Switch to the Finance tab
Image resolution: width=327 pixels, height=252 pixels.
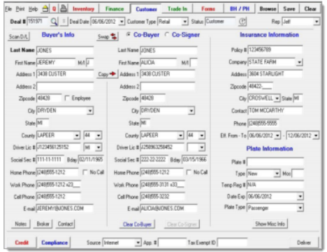coord(115,9)
